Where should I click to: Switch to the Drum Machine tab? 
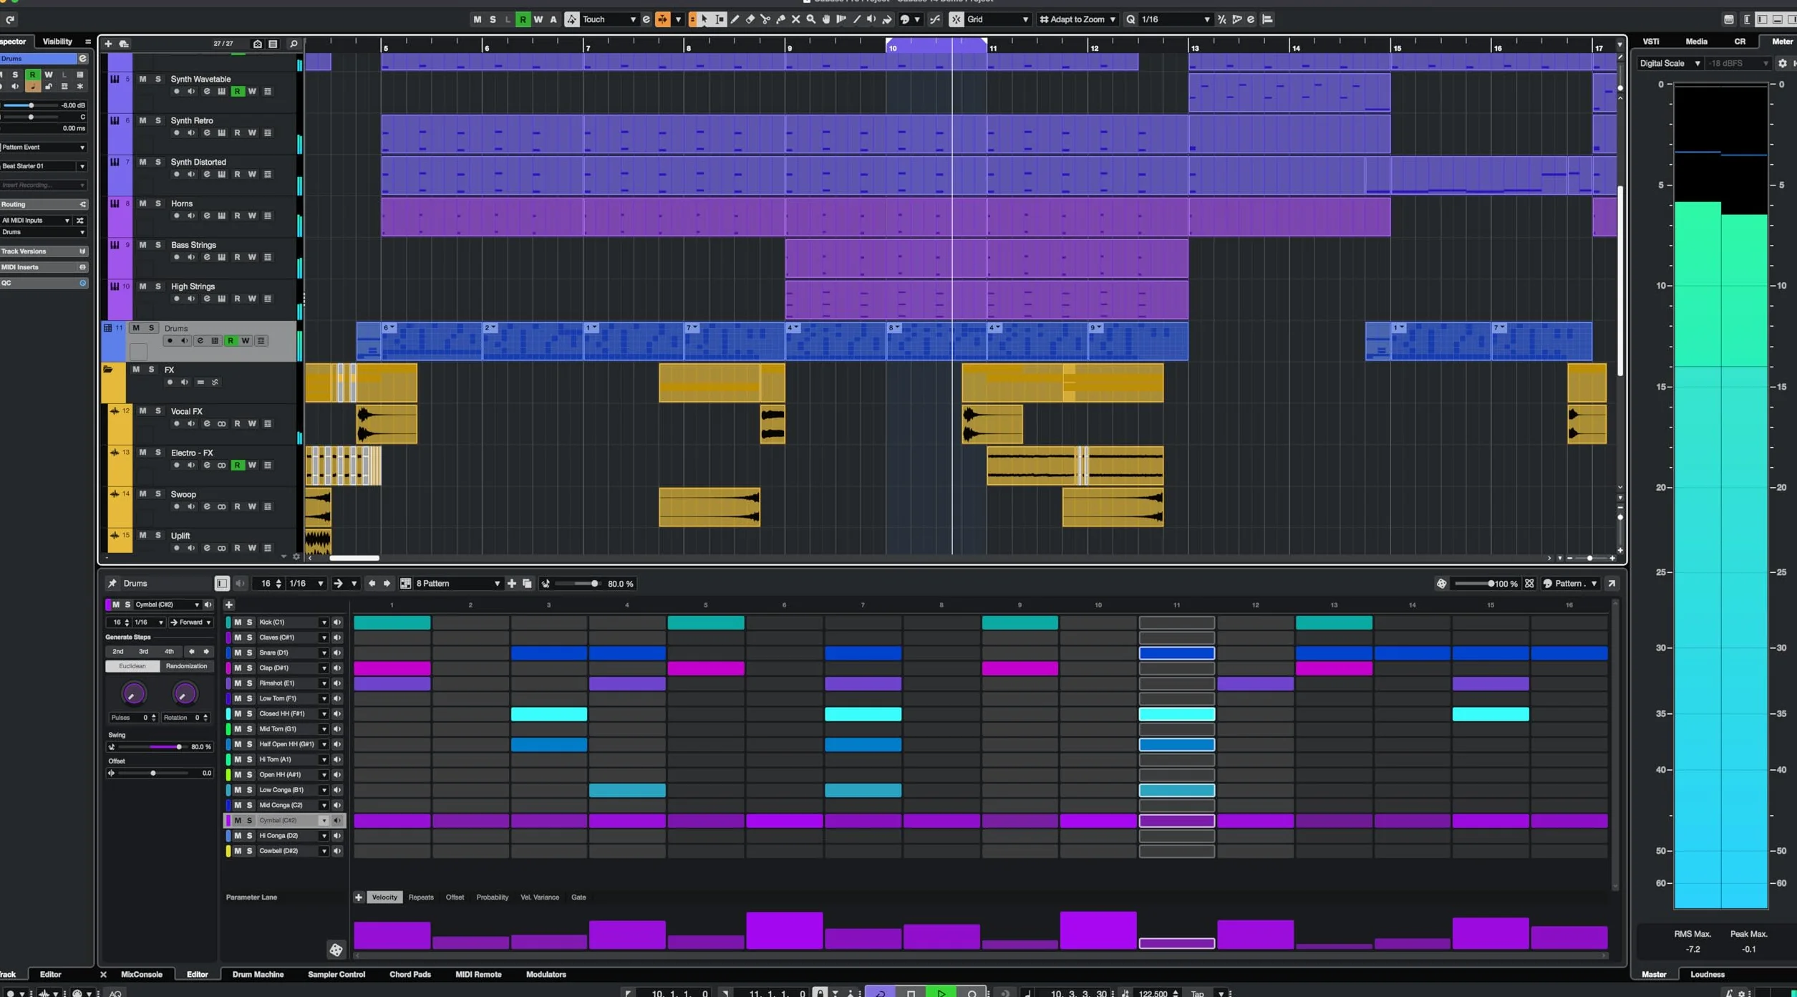coord(258,975)
